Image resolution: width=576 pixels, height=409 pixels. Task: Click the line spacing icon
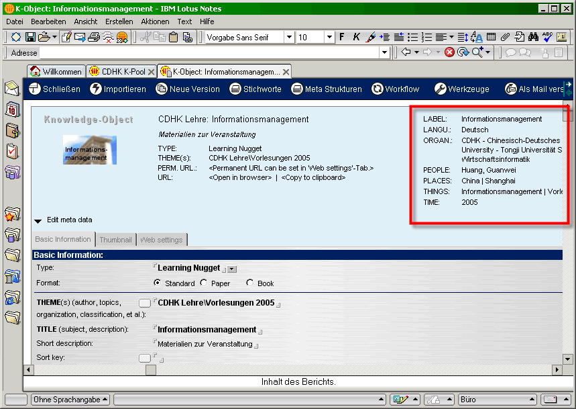click(463, 37)
